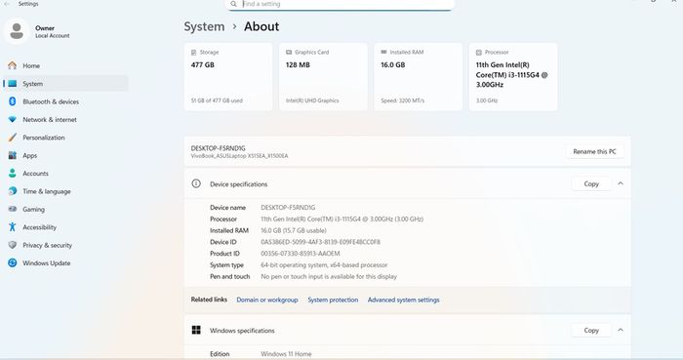Click the Gaming controller icon
683x360 pixels.
click(x=12, y=209)
